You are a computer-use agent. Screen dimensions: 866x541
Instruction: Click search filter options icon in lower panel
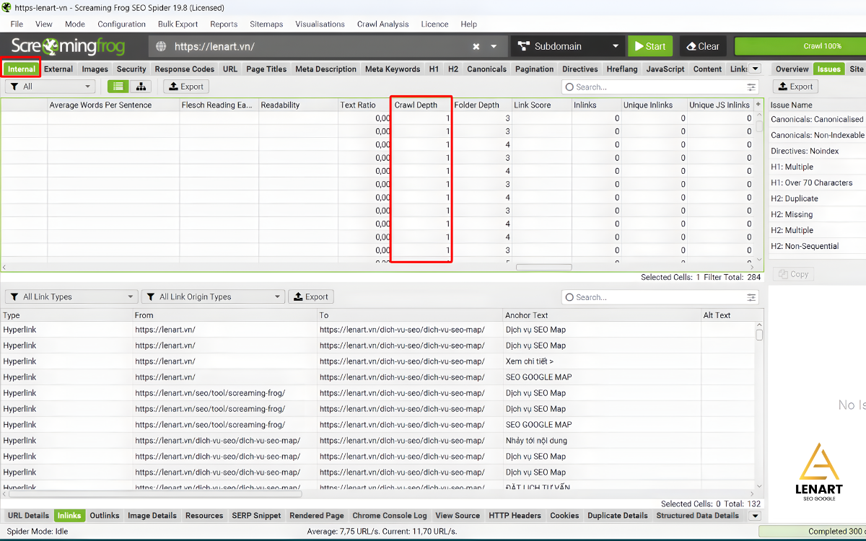point(752,297)
